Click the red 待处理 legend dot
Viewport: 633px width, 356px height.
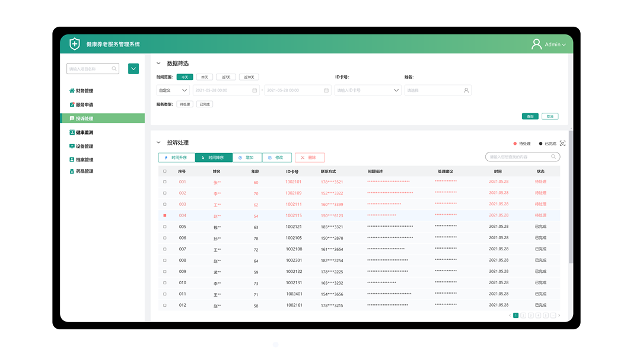point(515,143)
